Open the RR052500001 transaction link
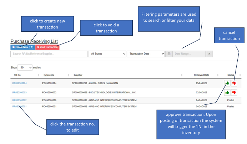The image size is (247, 144). tap(20, 106)
